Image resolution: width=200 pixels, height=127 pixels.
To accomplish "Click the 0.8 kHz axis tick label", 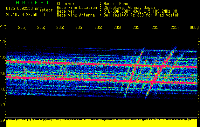I will coord(3,89).
